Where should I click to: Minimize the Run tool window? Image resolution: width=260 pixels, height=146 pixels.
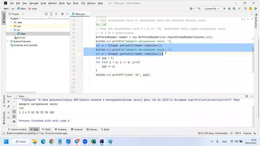[251, 96]
